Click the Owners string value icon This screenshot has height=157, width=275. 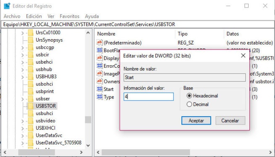click(x=100, y=81)
